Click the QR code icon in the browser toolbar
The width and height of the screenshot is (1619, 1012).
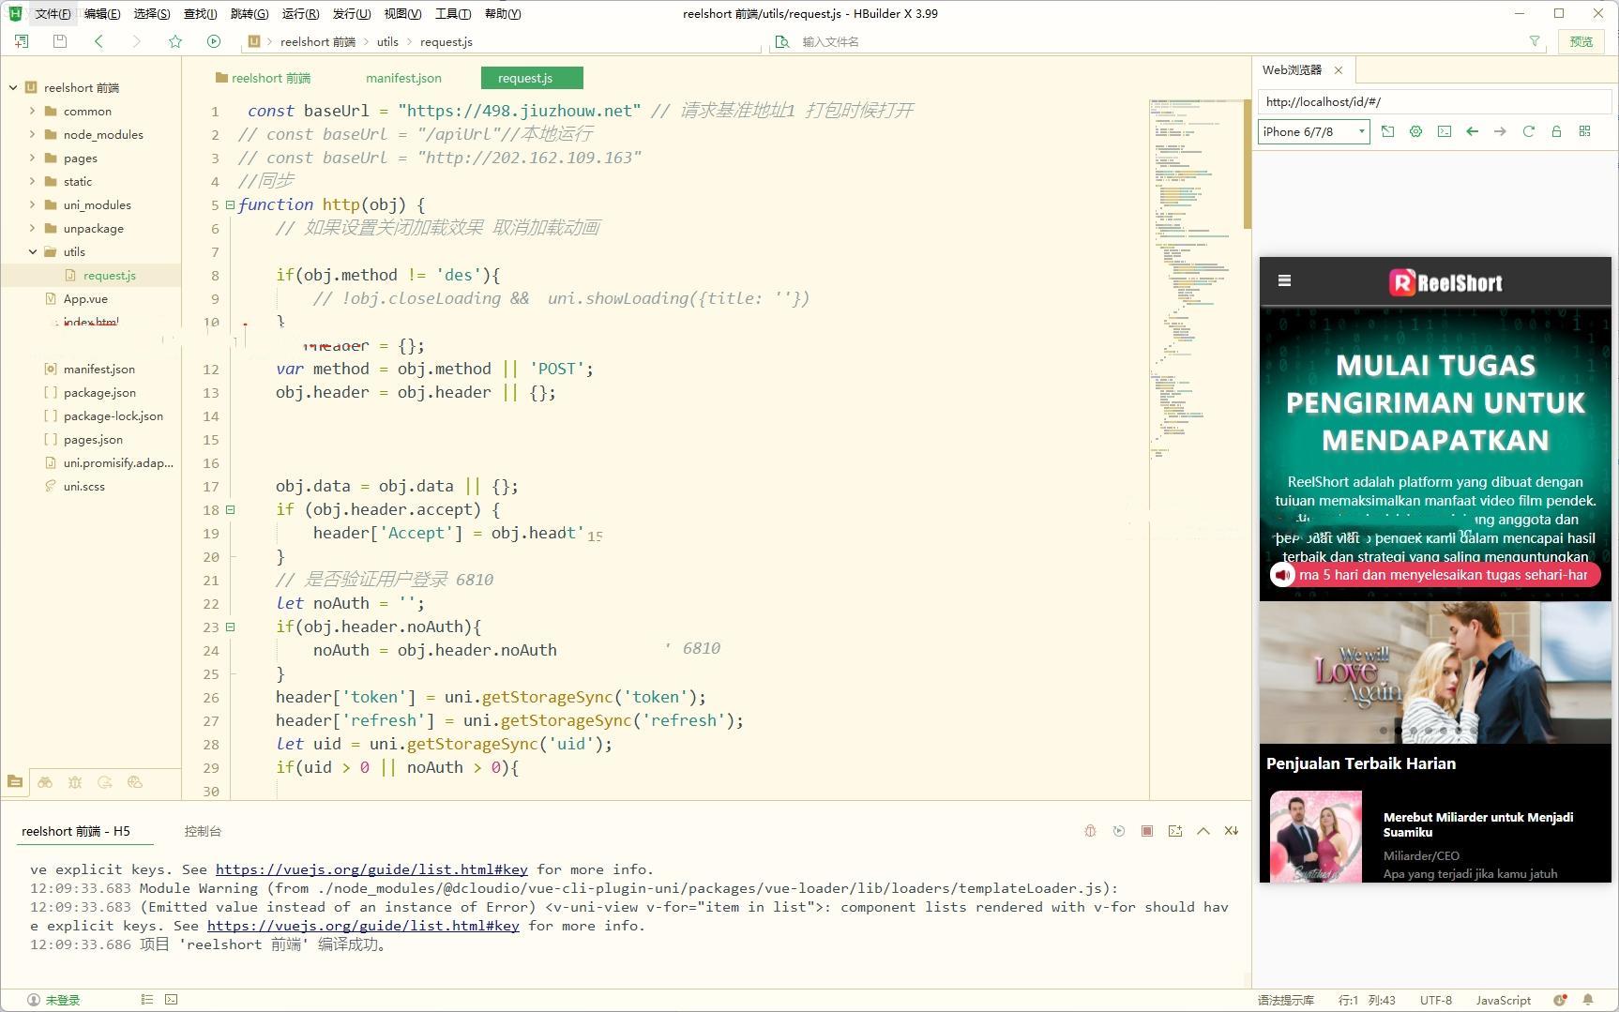(1584, 131)
